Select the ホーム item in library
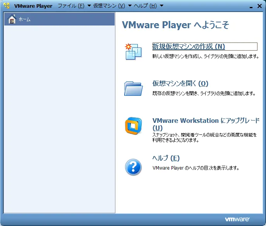This screenshot has height=226, width=266. pos(59,19)
